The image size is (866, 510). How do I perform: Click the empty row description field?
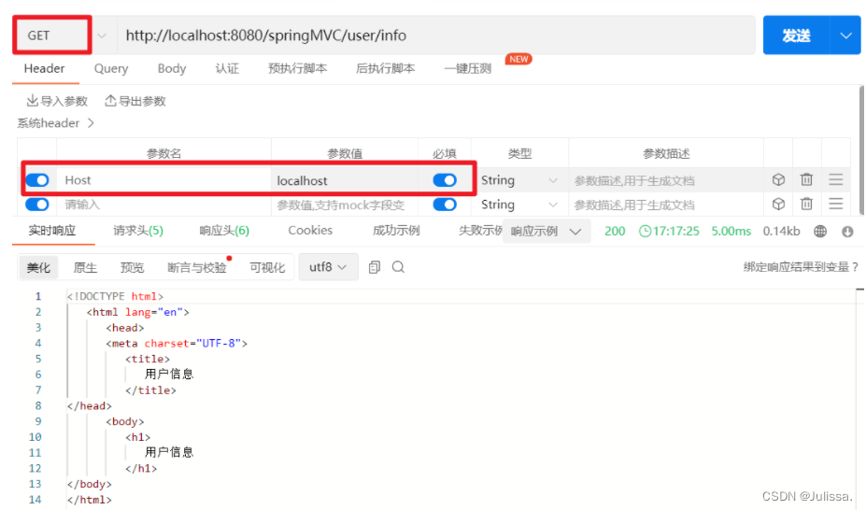(x=665, y=205)
